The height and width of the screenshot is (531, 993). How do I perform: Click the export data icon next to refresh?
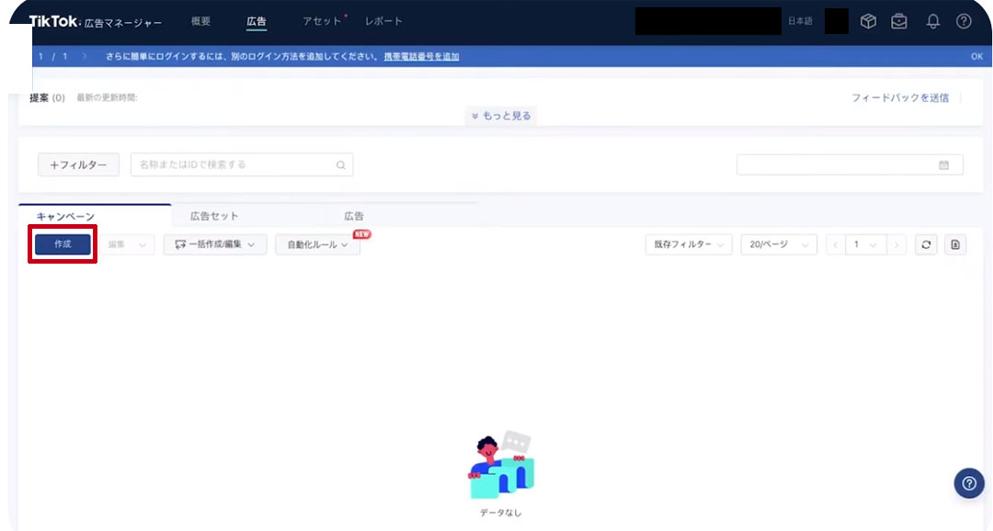point(954,244)
